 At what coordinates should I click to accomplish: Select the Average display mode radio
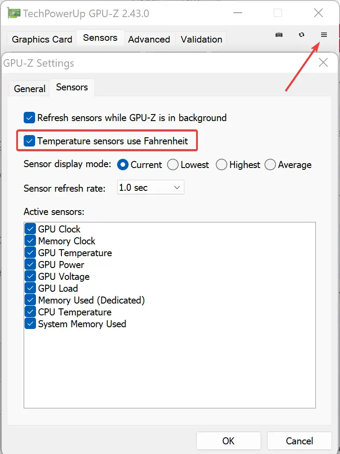click(x=270, y=165)
